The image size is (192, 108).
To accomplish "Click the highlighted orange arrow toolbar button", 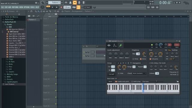I will point(75,2).
